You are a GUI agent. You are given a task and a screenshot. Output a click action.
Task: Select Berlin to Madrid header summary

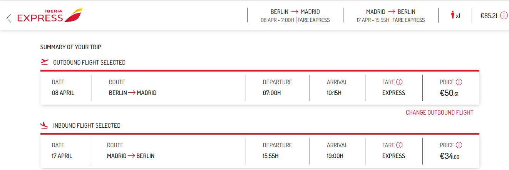[x=295, y=16]
